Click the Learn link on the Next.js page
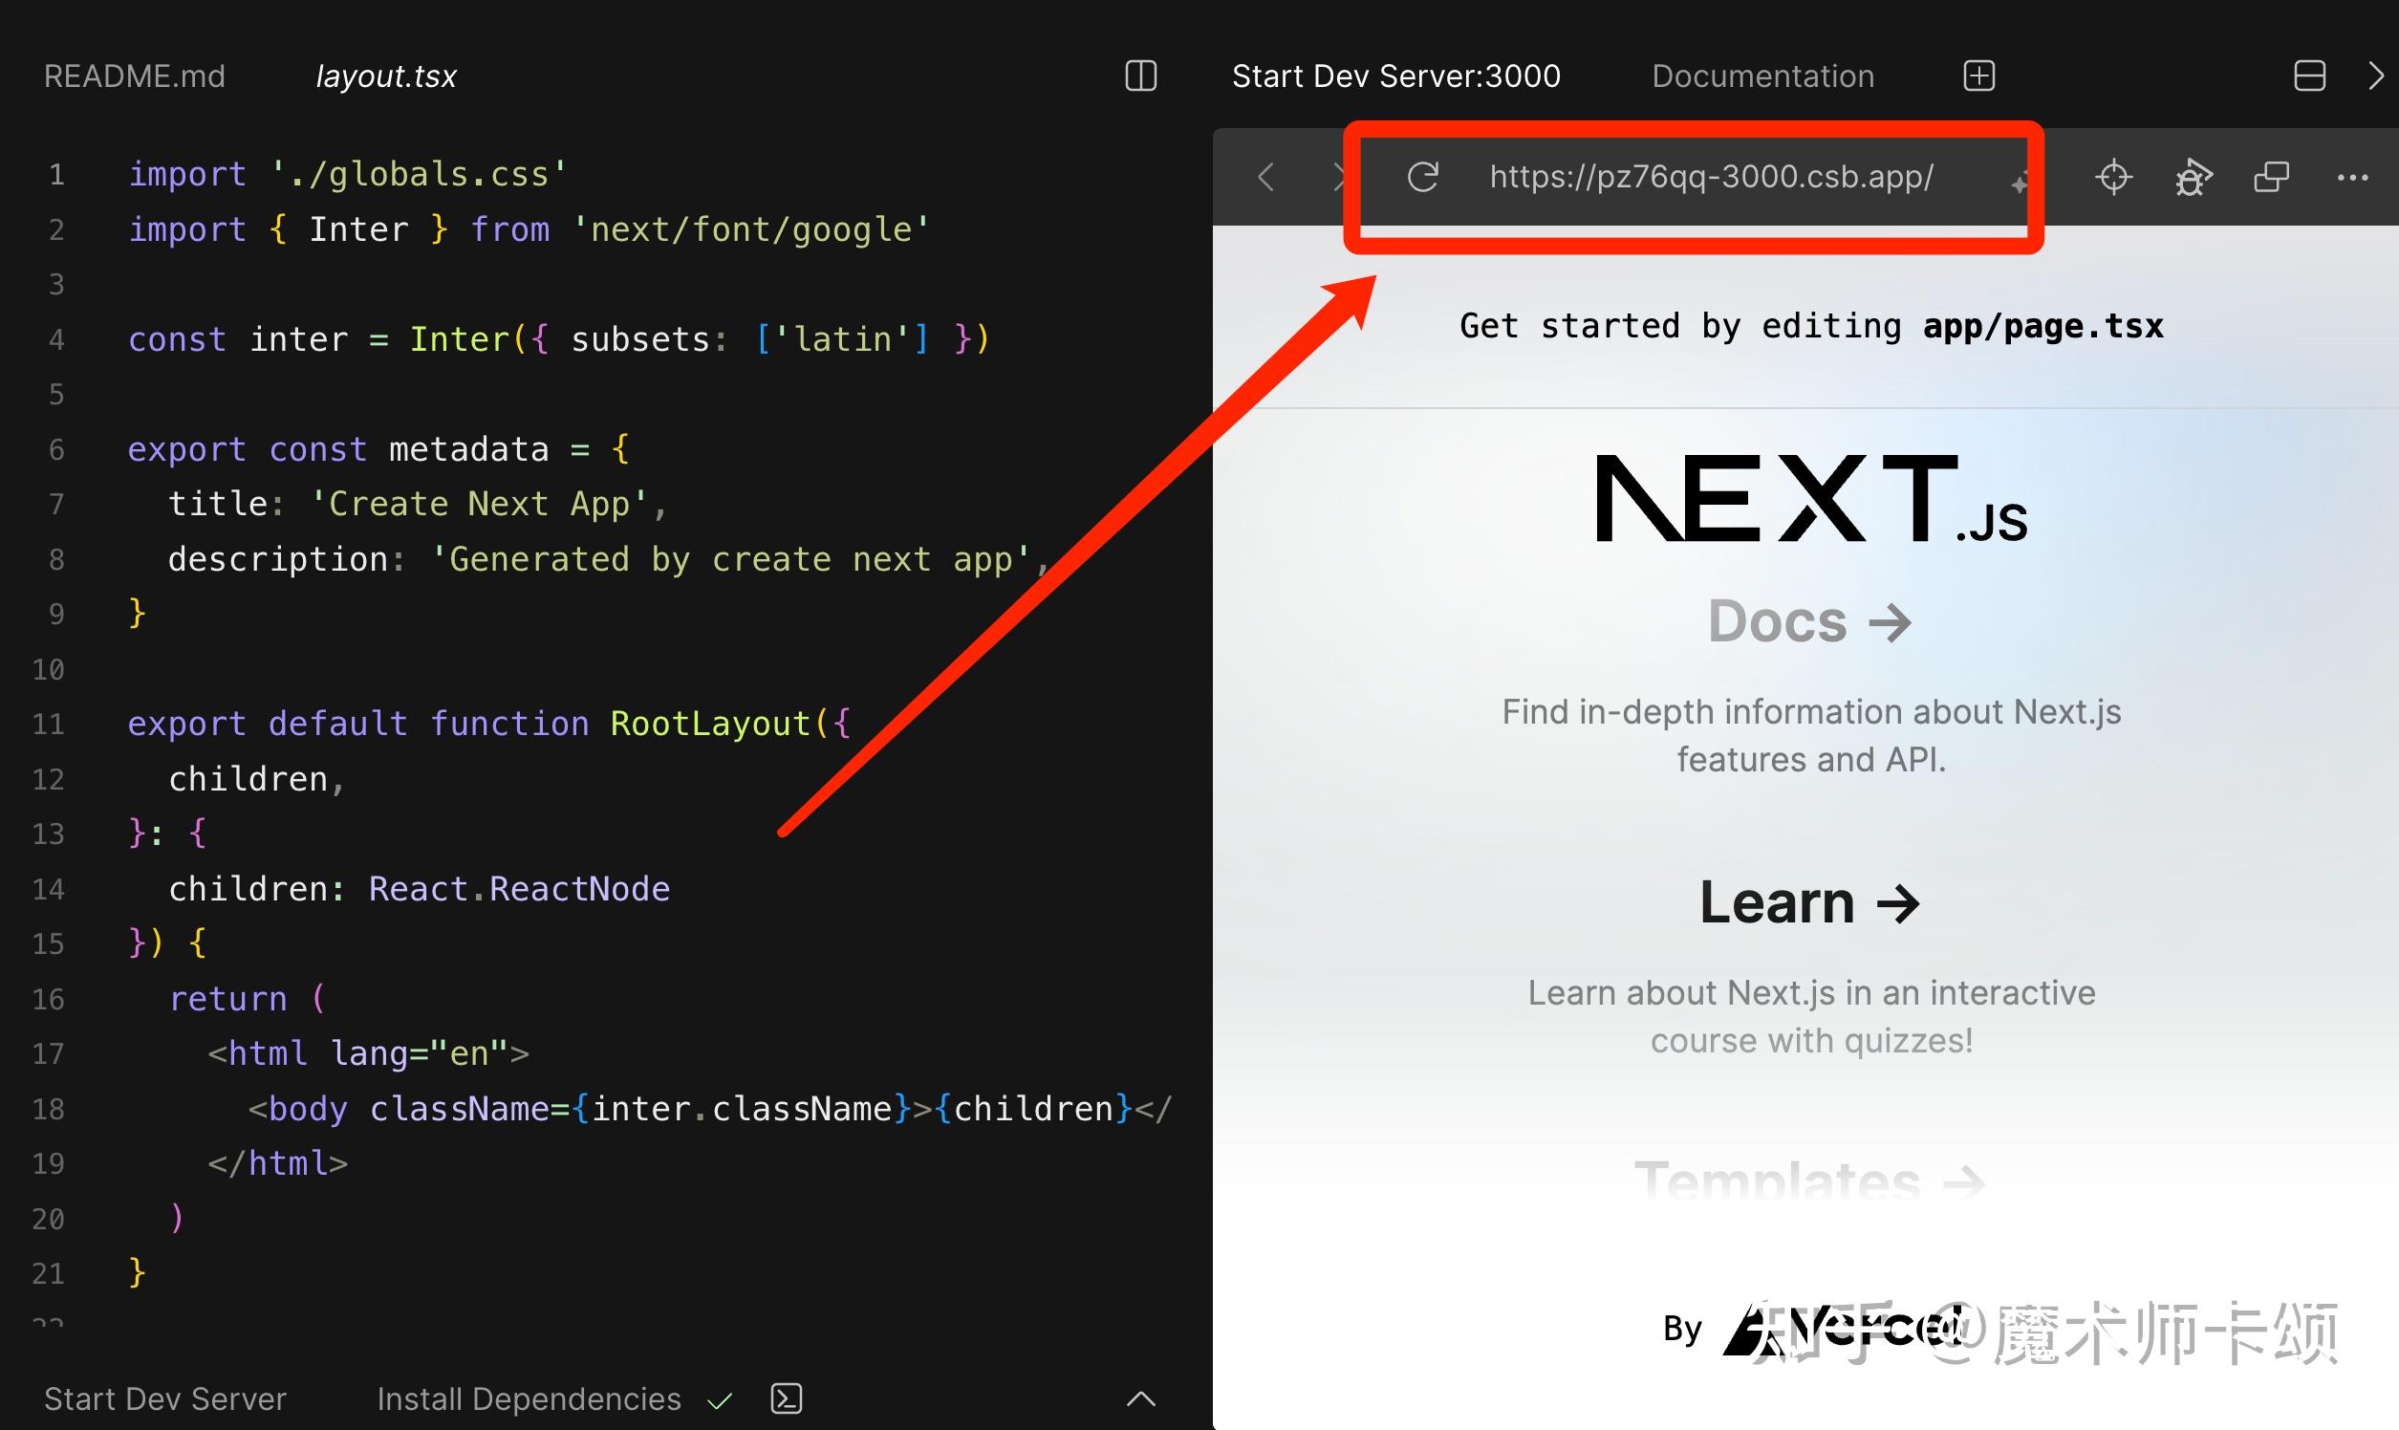2399x1430 pixels. pyautogui.click(x=1810, y=902)
